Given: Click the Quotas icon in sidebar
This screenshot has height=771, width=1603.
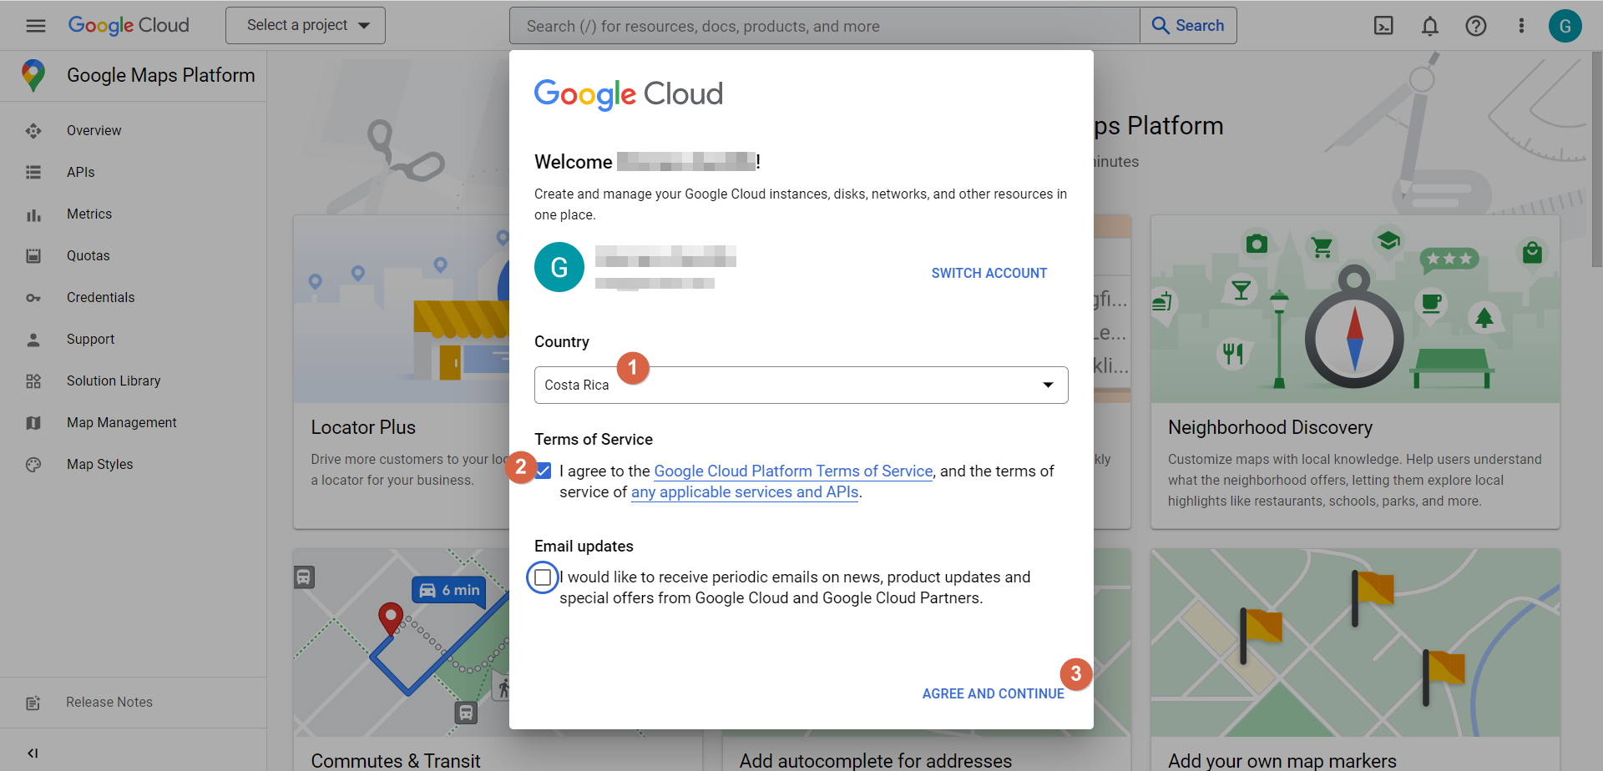Looking at the screenshot, I should (33, 256).
